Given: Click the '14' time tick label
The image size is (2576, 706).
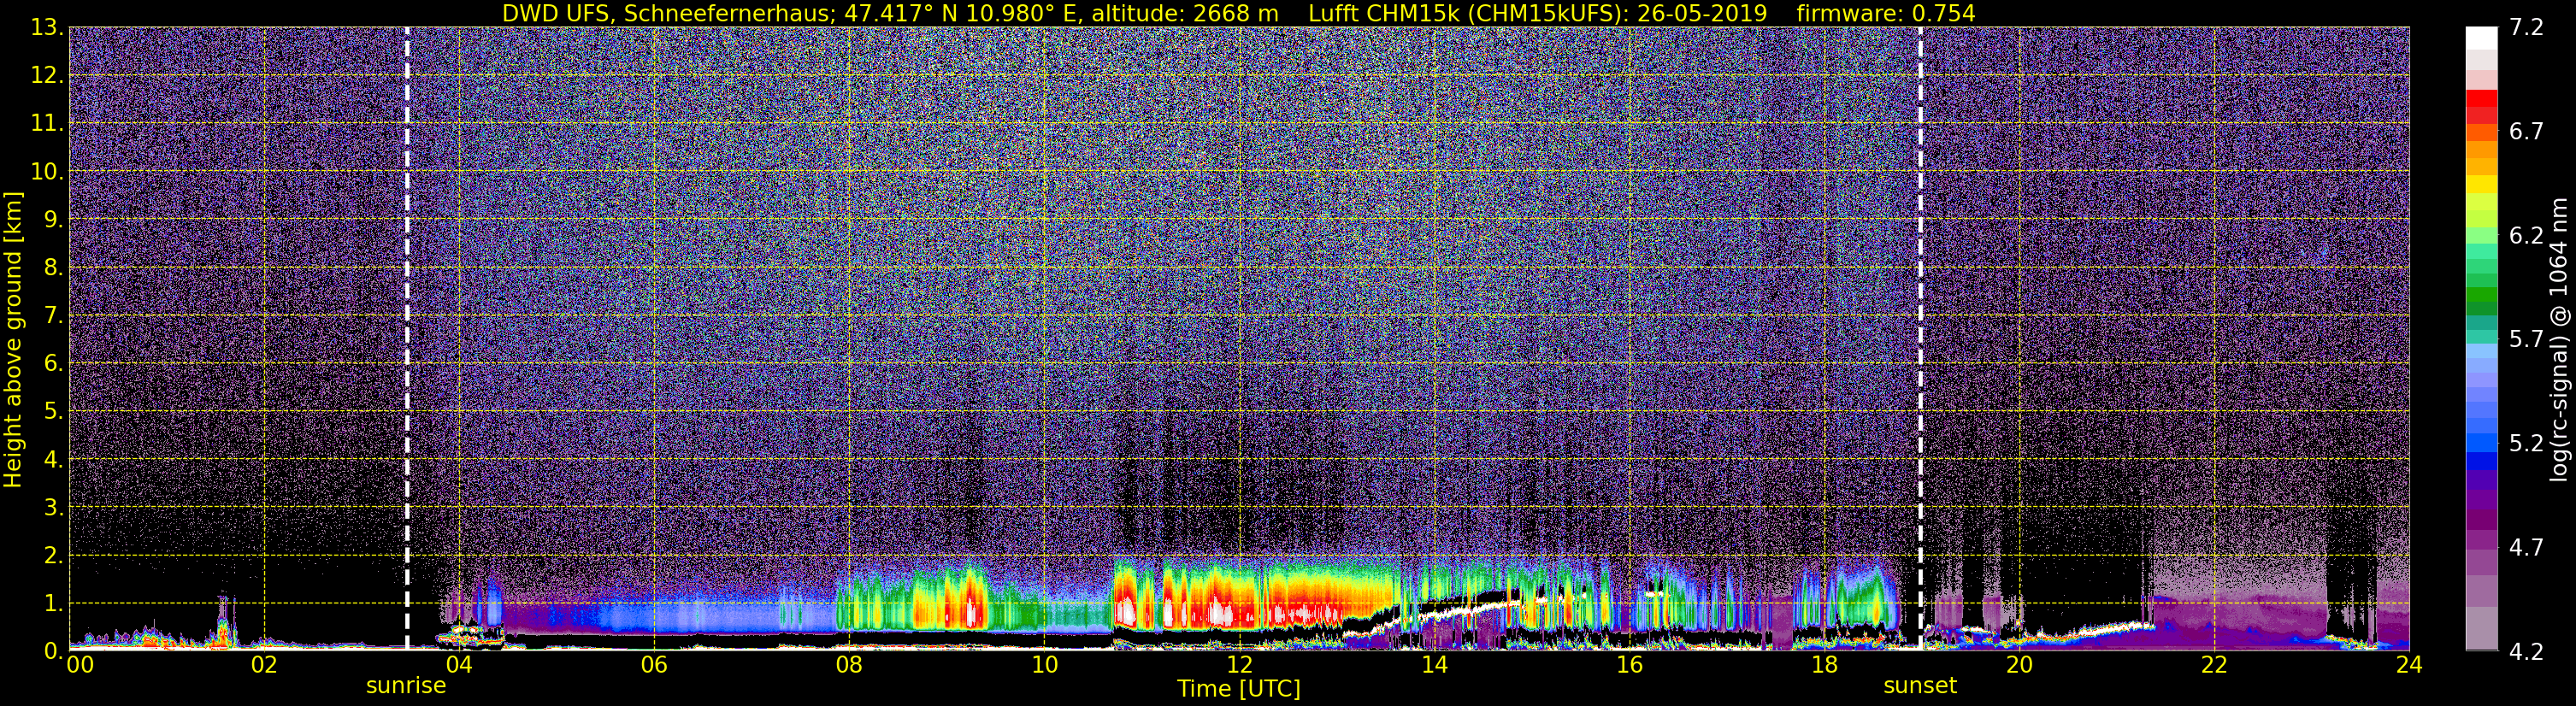Looking at the screenshot, I should [1434, 665].
